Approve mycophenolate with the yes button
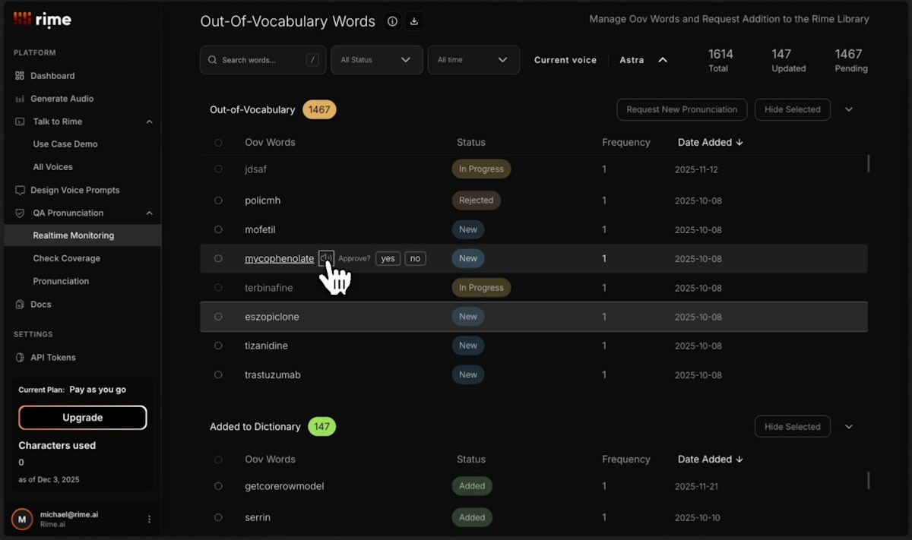This screenshot has height=540, width=912. click(388, 258)
